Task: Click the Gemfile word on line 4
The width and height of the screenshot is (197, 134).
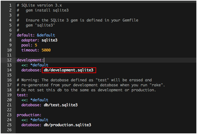Action: tap(130, 20)
